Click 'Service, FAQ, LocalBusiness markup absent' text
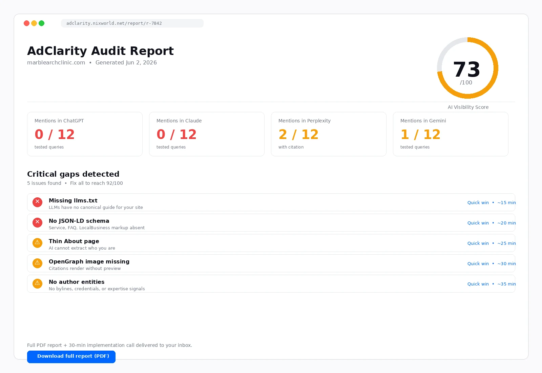This screenshot has width=542, height=373. coord(97,228)
